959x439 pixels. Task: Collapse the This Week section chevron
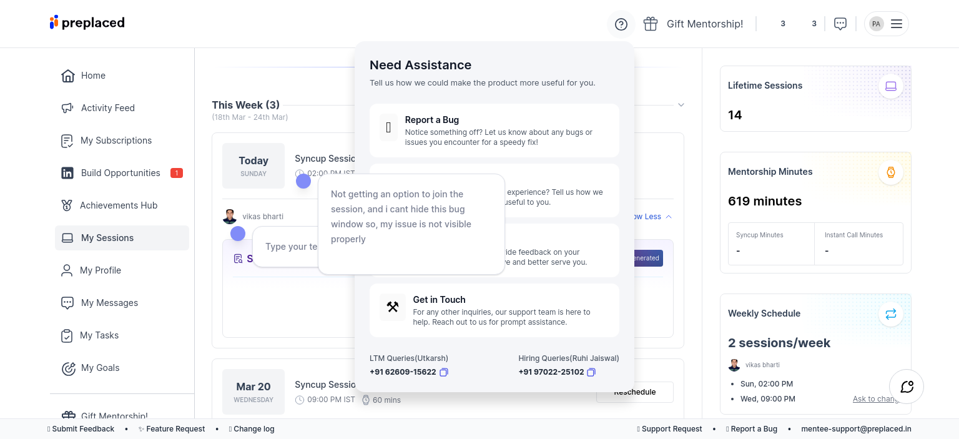[x=681, y=105]
